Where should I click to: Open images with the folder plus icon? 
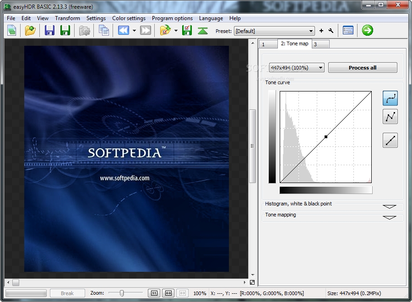pyautogui.click(x=30, y=31)
